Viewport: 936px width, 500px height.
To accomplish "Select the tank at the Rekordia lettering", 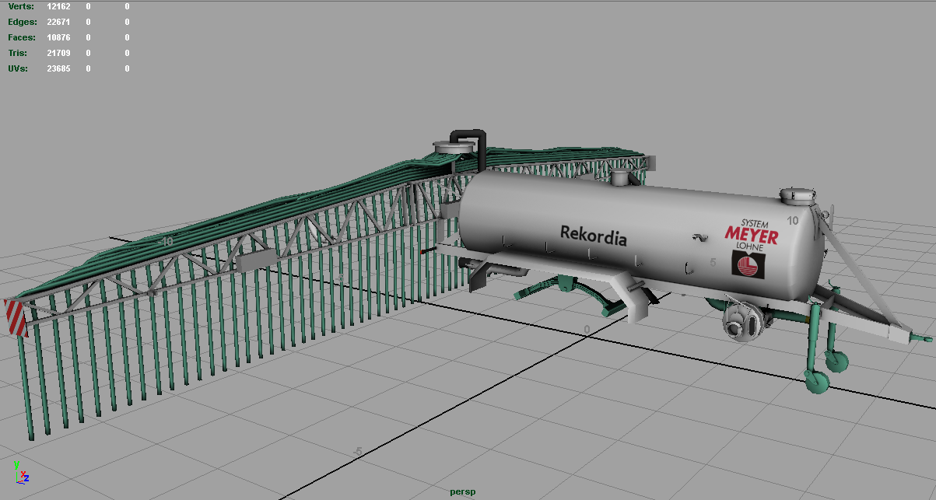I will coord(593,236).
